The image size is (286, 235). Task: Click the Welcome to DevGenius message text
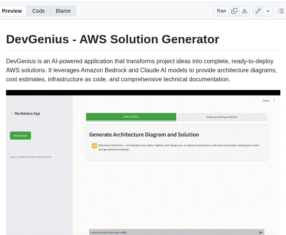coord(179,147)
